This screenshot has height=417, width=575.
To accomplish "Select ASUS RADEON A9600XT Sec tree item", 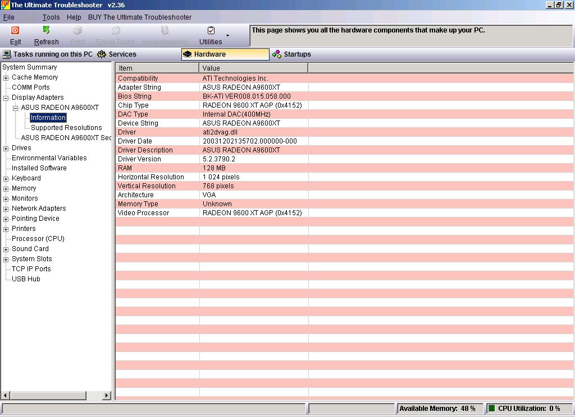I will [x=66, y=138].
